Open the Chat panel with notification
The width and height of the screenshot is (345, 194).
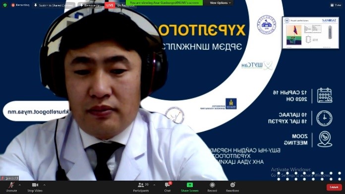click(168, 187)
